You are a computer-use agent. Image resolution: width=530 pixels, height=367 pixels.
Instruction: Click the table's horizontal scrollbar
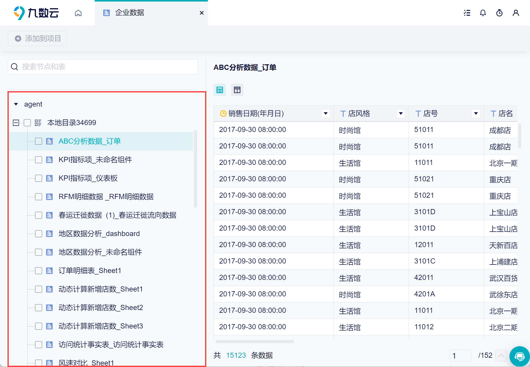click(x=255, y=342)
